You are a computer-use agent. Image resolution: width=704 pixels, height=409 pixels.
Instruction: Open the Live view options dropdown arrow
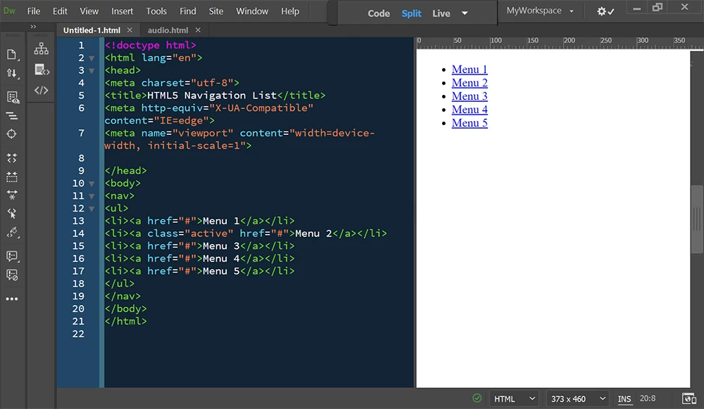pos(465,13)
